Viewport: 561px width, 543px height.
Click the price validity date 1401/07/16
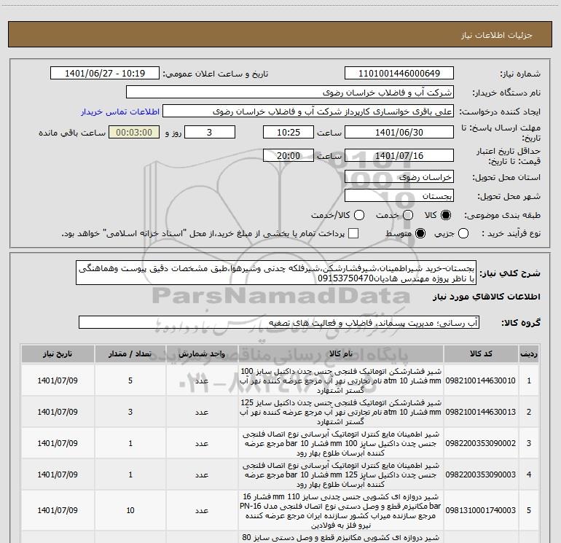399,155
